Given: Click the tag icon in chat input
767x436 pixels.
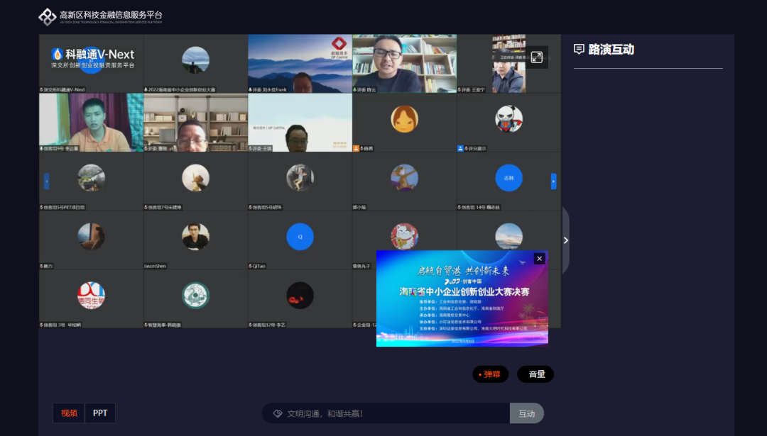Looking at the screenshot, I should (278, 413).
